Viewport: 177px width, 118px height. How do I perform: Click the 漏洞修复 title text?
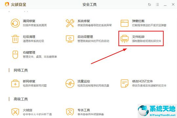tap(29, 21)
